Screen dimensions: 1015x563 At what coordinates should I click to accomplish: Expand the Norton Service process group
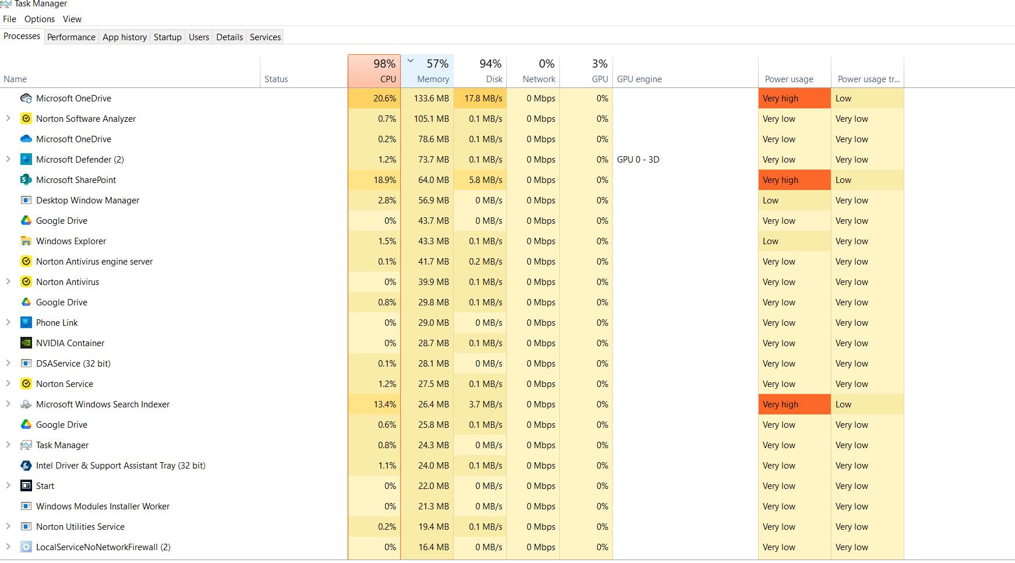click(8, 383)
